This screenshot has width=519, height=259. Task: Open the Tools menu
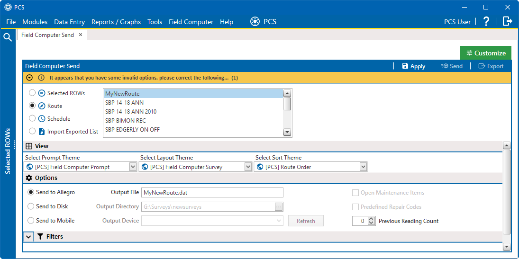pyautogui.click(x=155, y=22)
